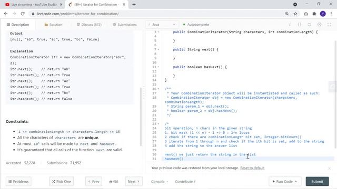337x189 pixels.
Task: Go to the Prev problem
Action: (x=94, y=182)
